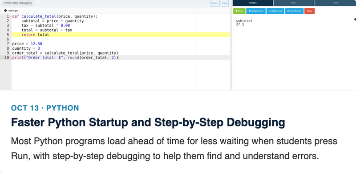Click the fast-forward icon on the Continue button
This screenshot has height=173, width=356.
[x=288, y=11]
